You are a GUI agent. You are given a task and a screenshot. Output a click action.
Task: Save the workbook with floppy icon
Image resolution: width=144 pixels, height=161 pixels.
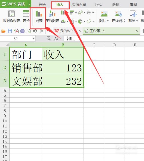click(10, 31)
